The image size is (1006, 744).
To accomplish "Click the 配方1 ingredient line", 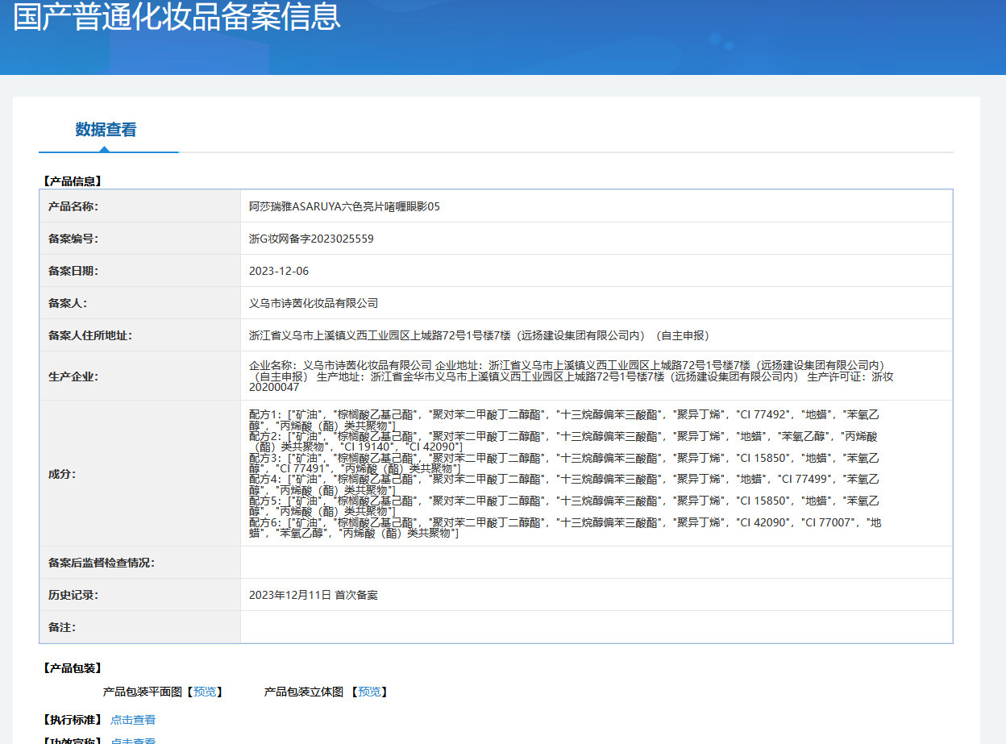I will pyautogui.click(x=564, y=419).
